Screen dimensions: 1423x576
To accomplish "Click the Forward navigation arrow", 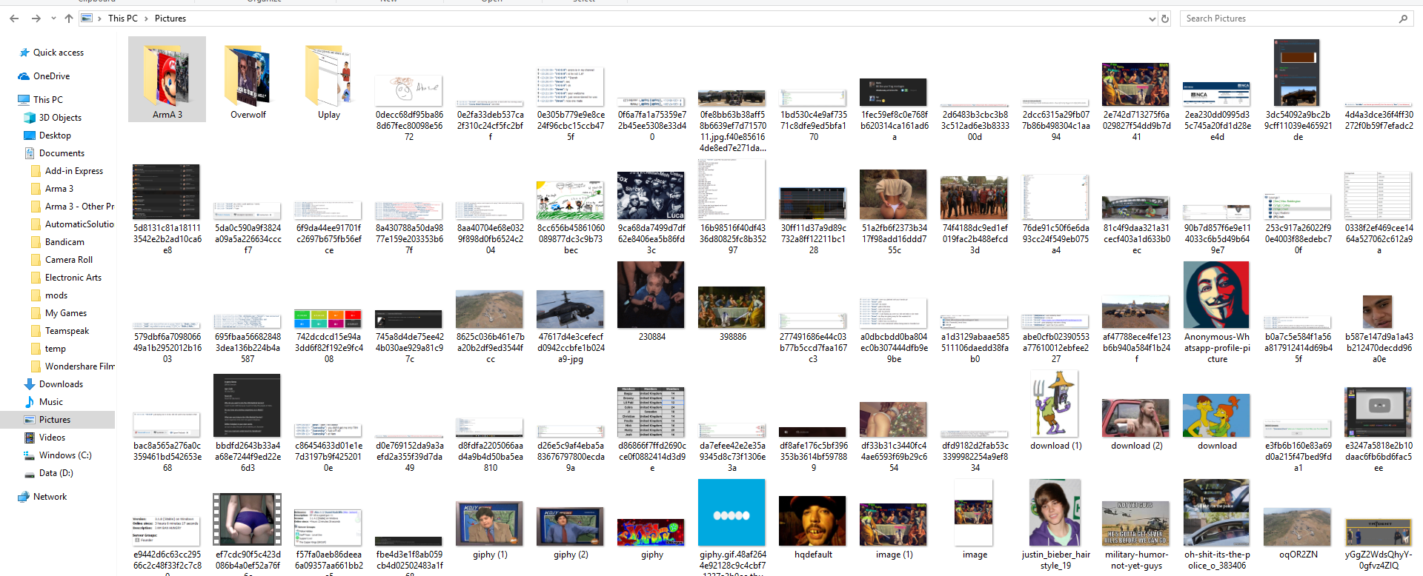I will tap(36, 19).
